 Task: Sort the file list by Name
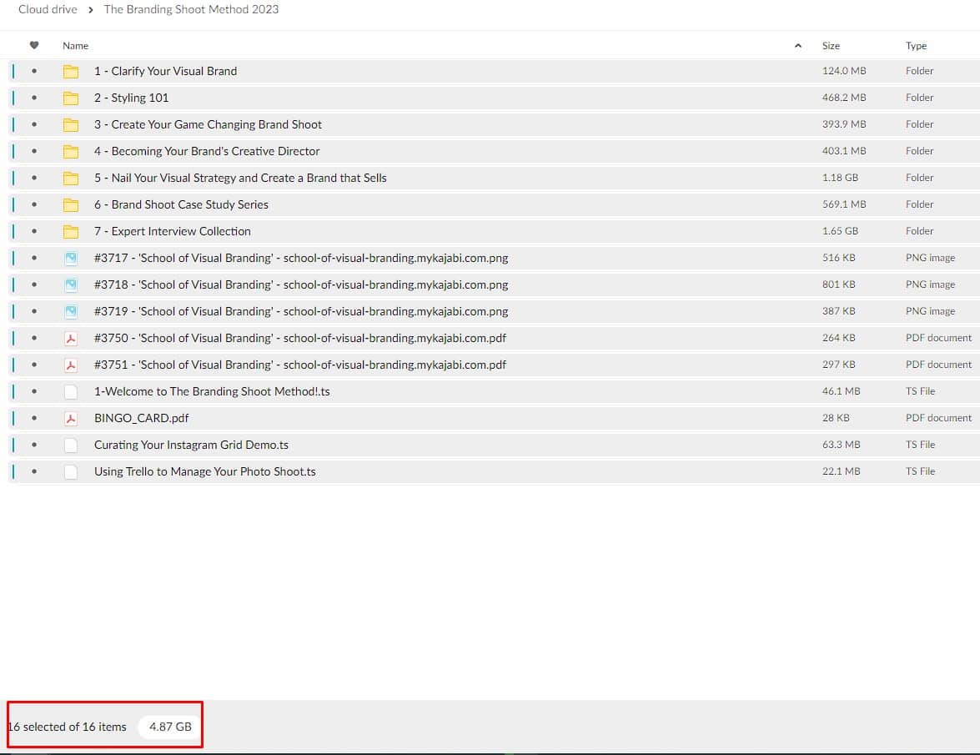[76, 46]
